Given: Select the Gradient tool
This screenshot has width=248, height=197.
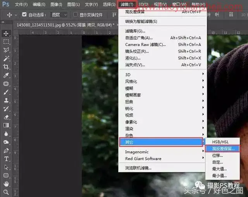Looking at the screenshot, I should [x=6, y=126].
